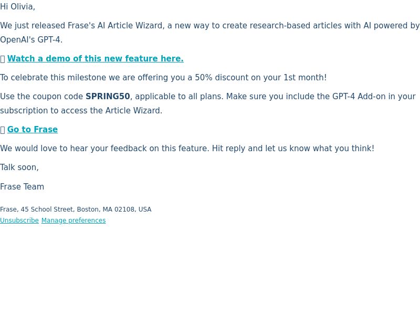Click the emoji glyph before Go to Frase
This screenshot has width=420, height=315.
(3, 130)
